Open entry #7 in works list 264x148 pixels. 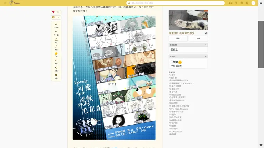[x=174, y=95]
